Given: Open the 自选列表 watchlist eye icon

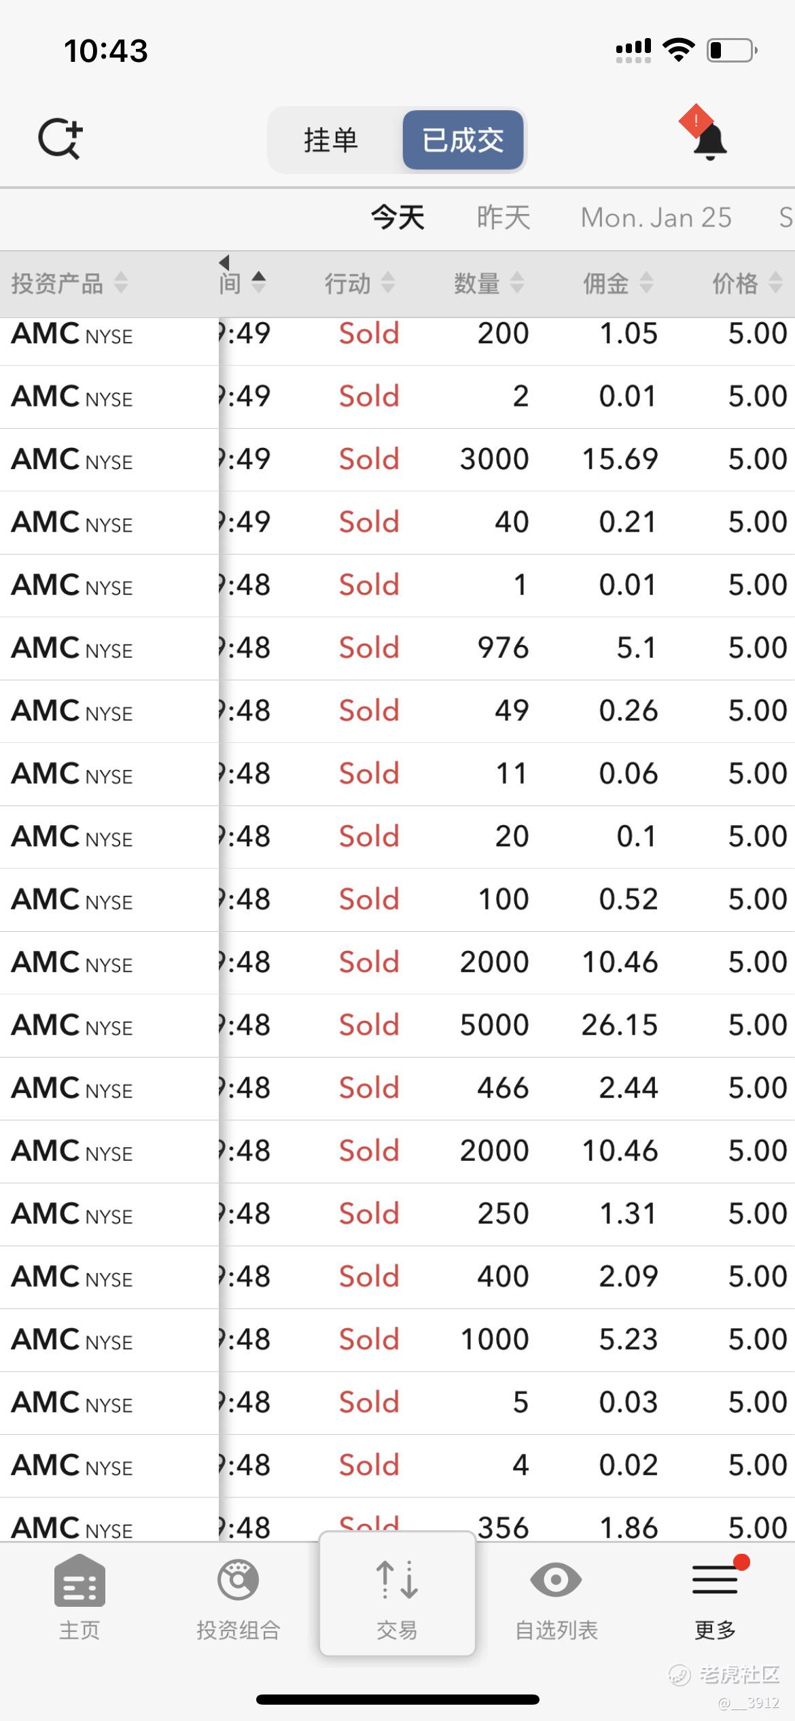Looking at the screenshot, I should pyautogui.click(x=556, y=1580).
